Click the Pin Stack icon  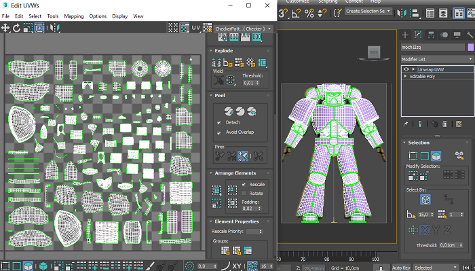(406, 124)
